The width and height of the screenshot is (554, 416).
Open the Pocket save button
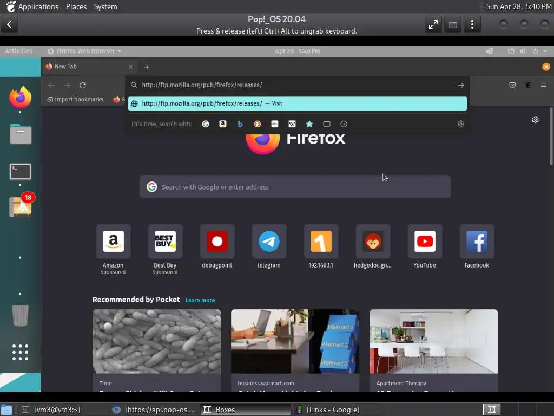coord(512,85)
